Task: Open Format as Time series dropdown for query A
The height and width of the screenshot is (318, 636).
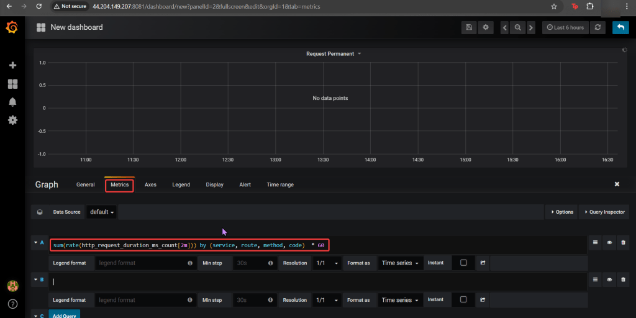Action: tap(401, 263)
